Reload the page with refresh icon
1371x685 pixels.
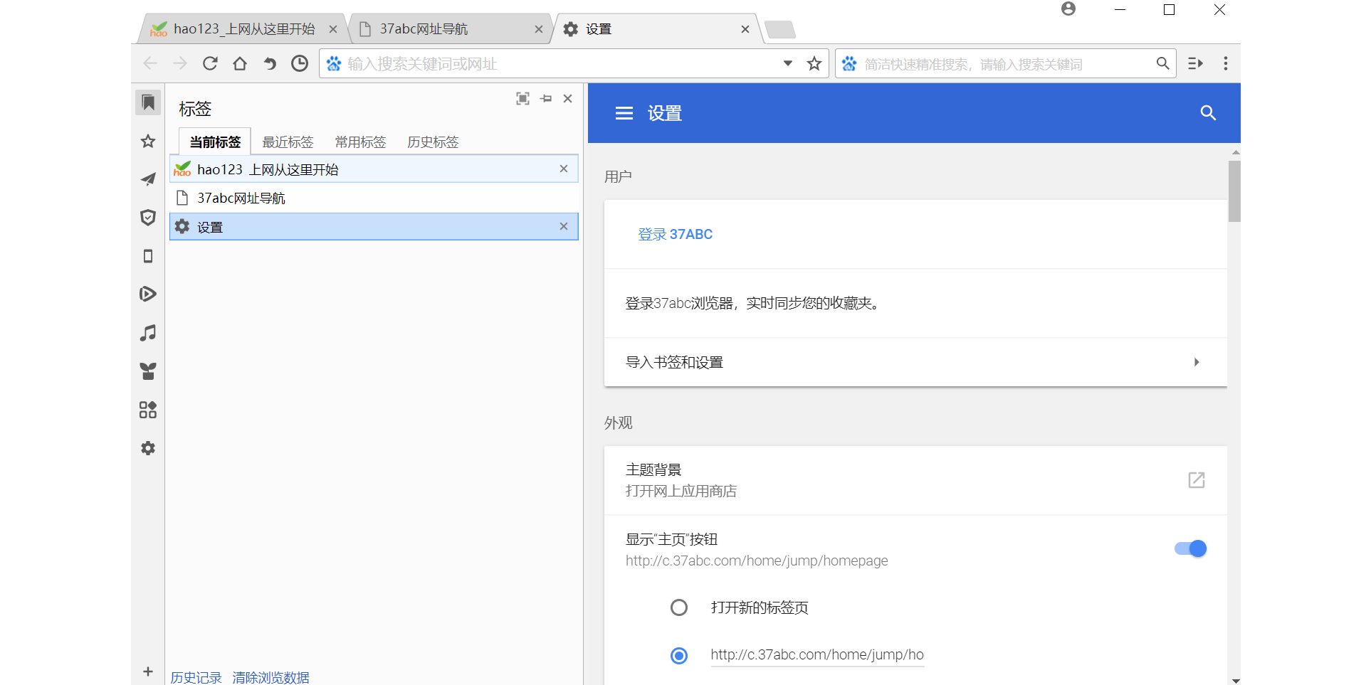pyautogui.click(x=210, y=63)
